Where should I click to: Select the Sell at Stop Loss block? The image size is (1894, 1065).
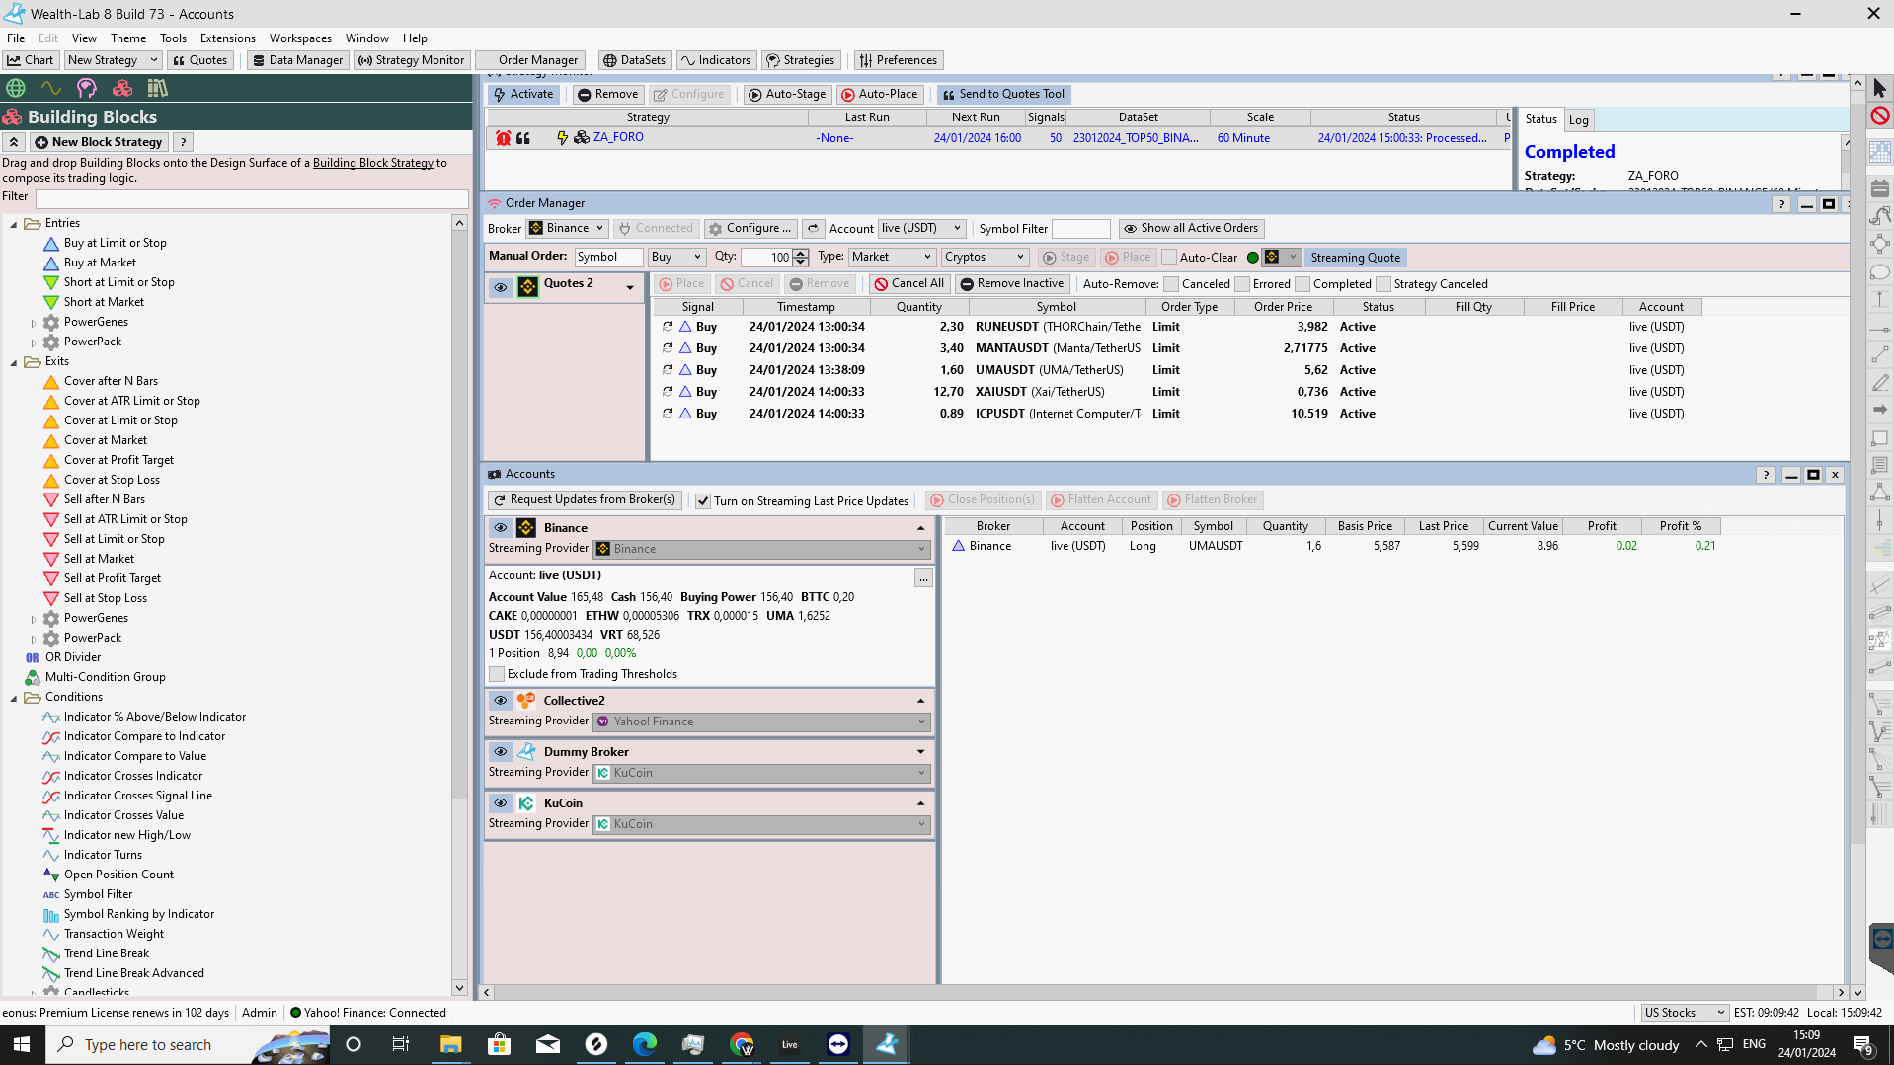pyautogui.click(x=105, y=599)
